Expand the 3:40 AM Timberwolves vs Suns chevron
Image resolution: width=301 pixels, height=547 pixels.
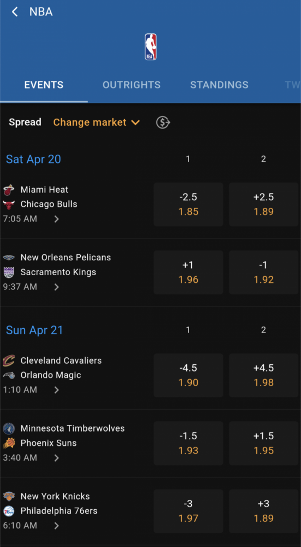pyautogui.click(x=56, y=458)
